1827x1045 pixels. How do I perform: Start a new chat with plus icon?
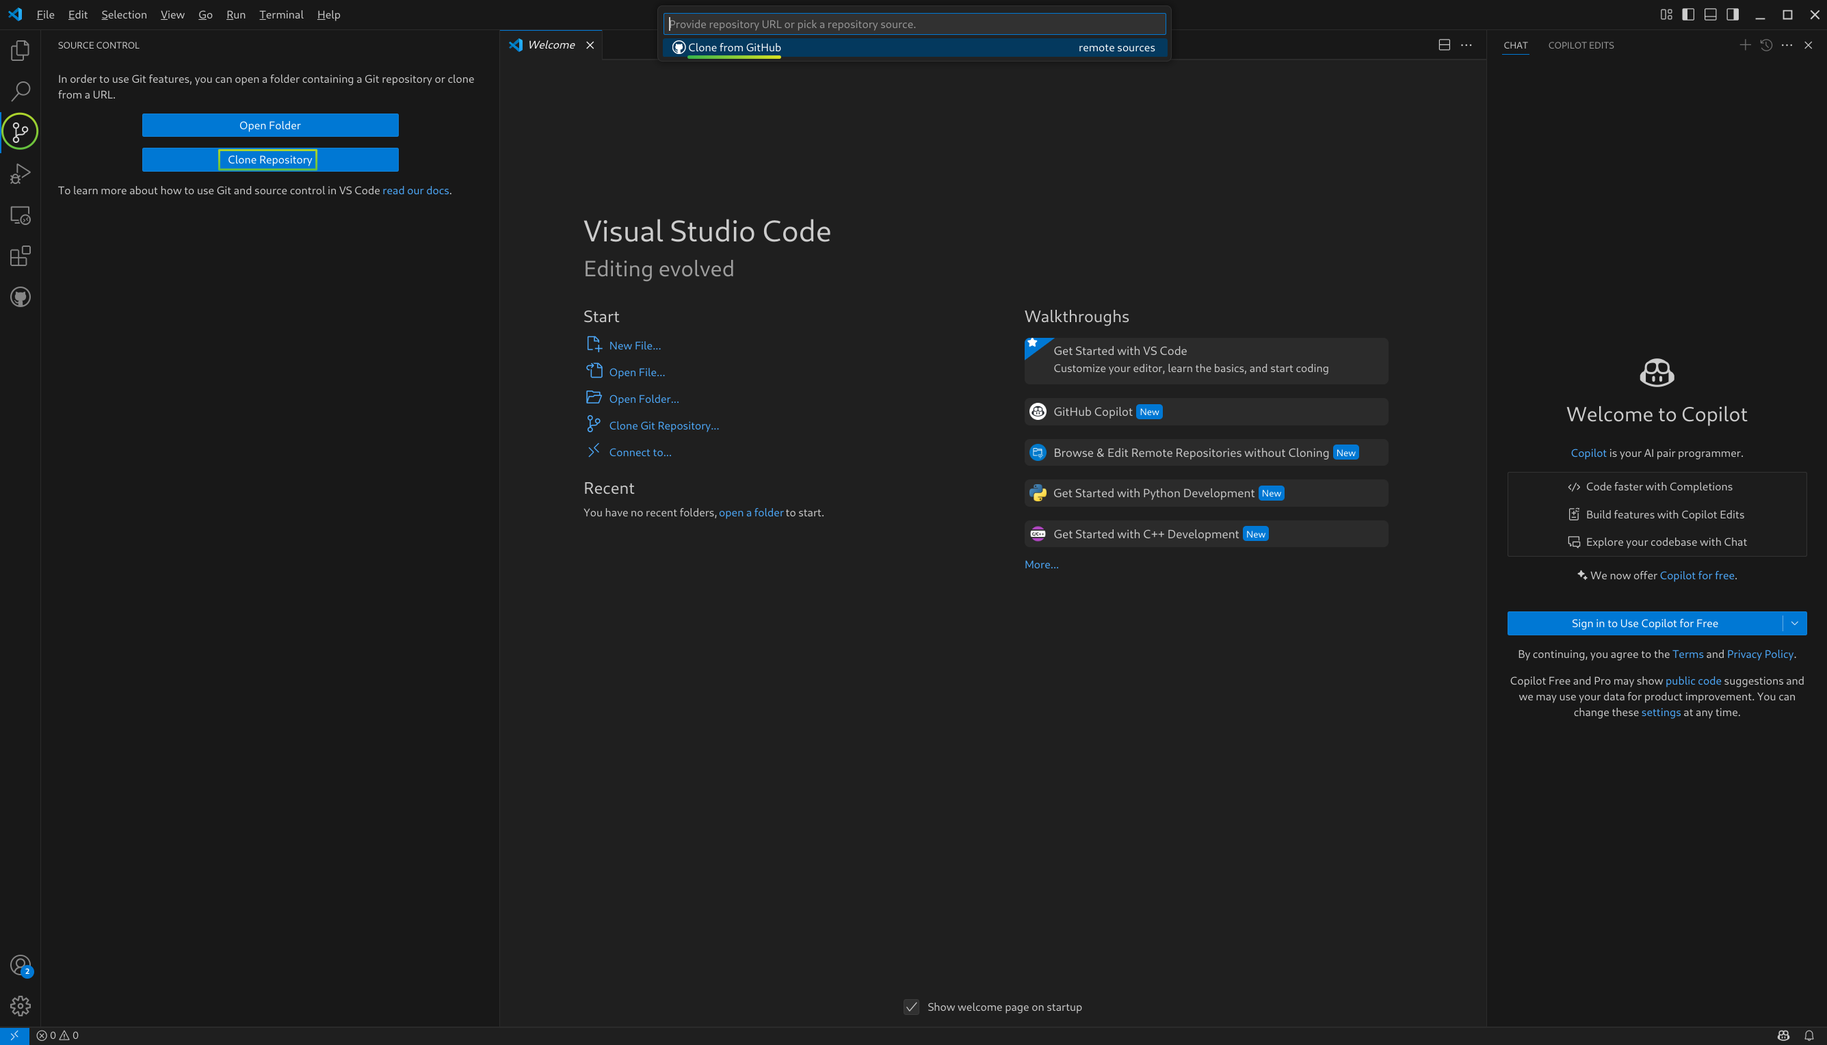point(1745,44)
